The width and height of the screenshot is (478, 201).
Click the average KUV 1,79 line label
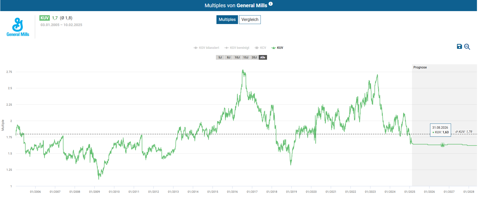click(x=464, y=132)
